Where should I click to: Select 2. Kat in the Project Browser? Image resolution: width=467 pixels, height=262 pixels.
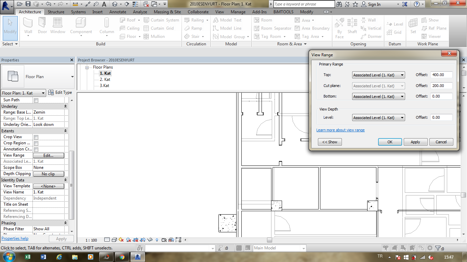(105, 79)
